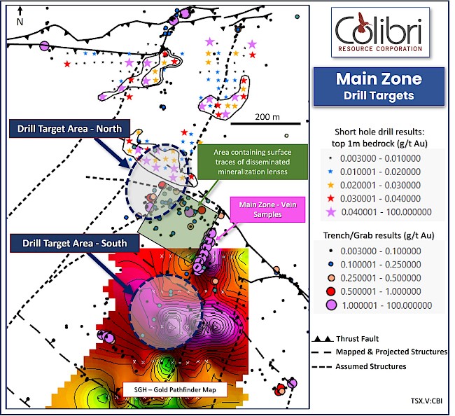The height and width of the screenshot is (416, 455).
Task: Click the SGH – Gold Pathfinder Map label
Action: tap(175, 389)
